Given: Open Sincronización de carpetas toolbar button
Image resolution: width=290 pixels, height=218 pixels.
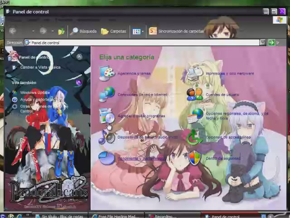Looking at the screenshot, I should tap(176, 31).
